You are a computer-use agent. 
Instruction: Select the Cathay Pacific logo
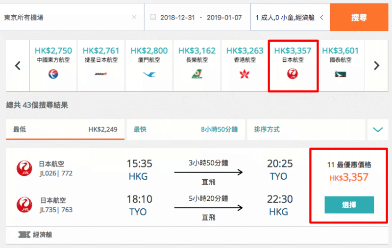coord(341,74)
